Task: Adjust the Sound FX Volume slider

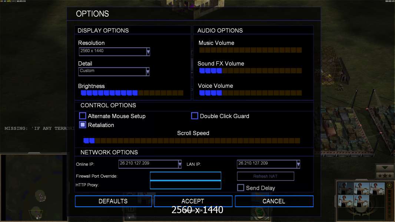Action: coord(250,71)
